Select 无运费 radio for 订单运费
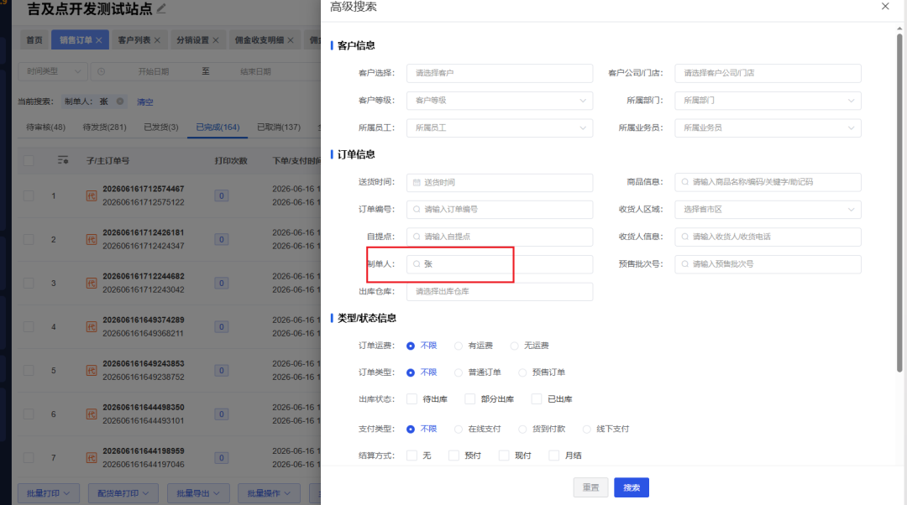Image resolution: width=907 pixels, height=505 pixels. (514, 346)
